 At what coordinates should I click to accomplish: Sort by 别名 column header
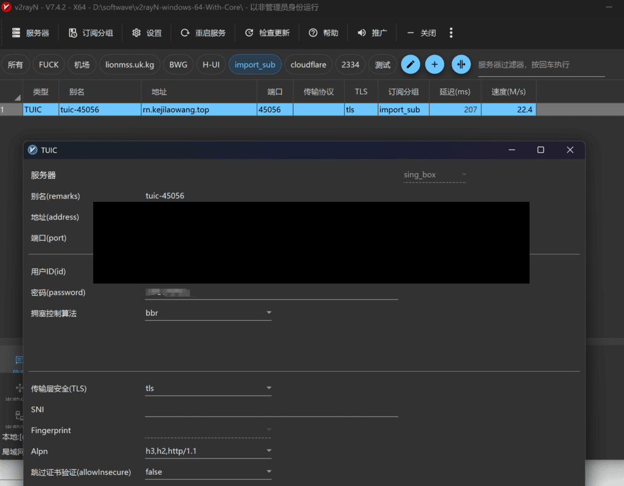[x=100, y=91]
